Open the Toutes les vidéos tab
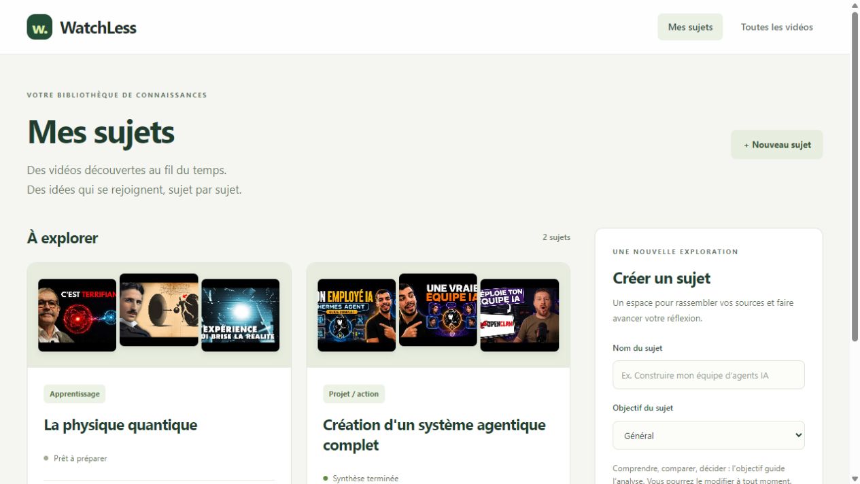The height and width of the screenshot is (484, 860). click(x=776, y=27)
